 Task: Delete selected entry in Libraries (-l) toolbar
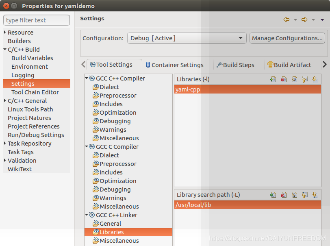[284, 79]
